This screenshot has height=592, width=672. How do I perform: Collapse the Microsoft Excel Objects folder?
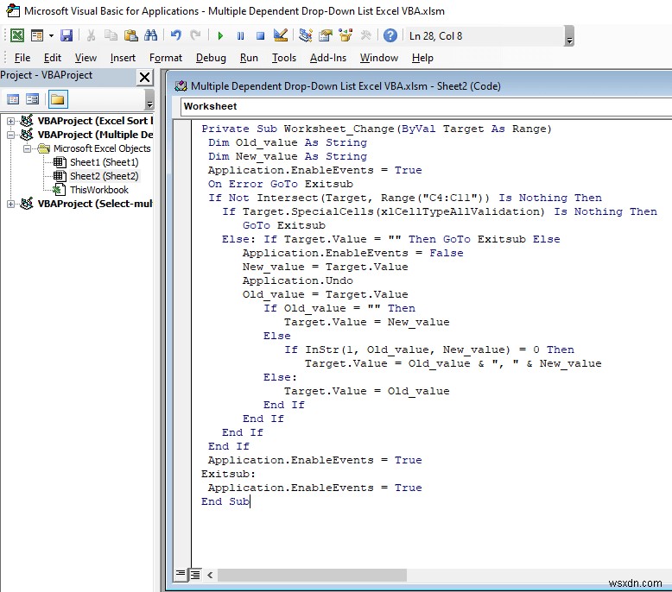tap(27, 148)
